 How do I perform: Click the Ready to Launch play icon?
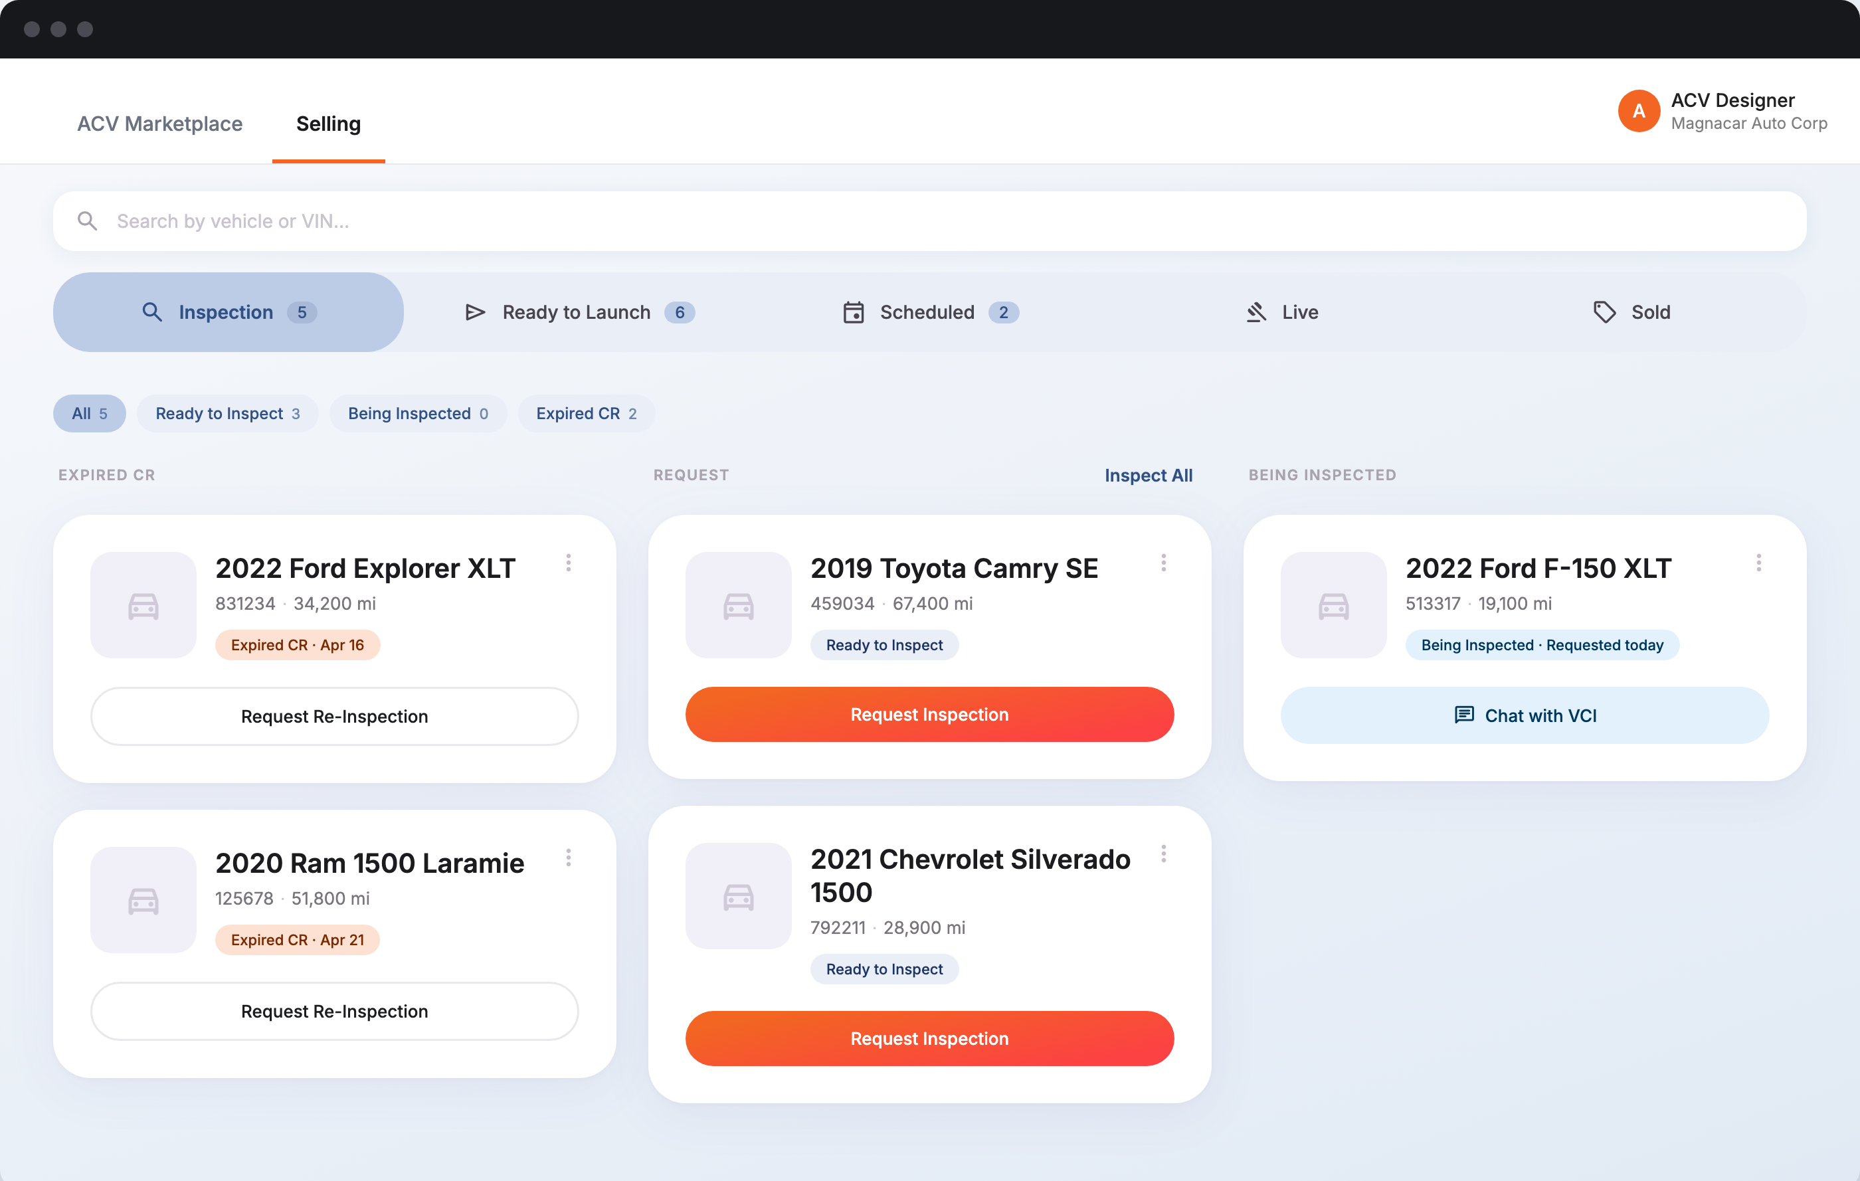click(475, 312)
